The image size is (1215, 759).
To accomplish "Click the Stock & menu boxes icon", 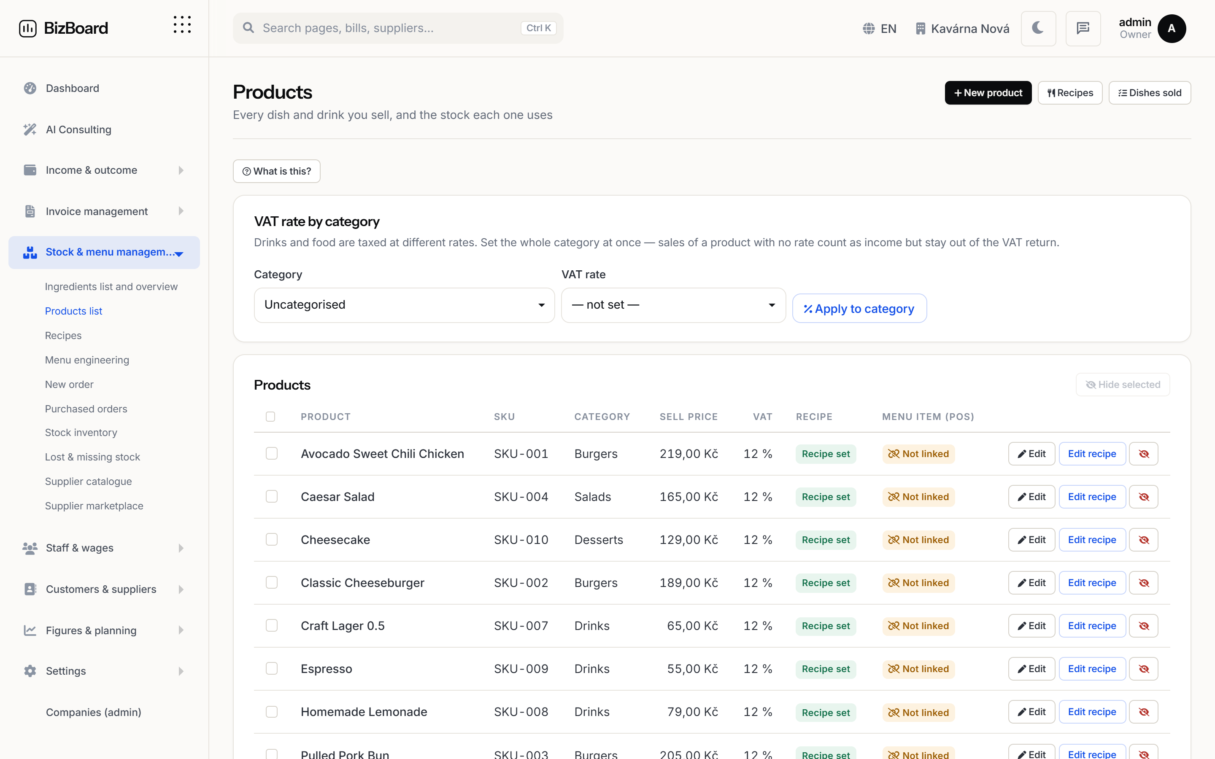I will 30,252.
